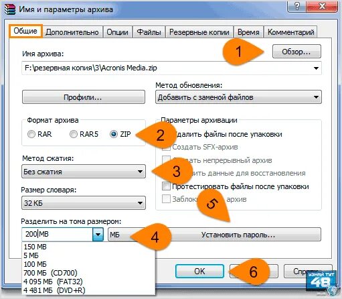Switch to the Общие tab
The image size is (342, 299).
point(25,31)
